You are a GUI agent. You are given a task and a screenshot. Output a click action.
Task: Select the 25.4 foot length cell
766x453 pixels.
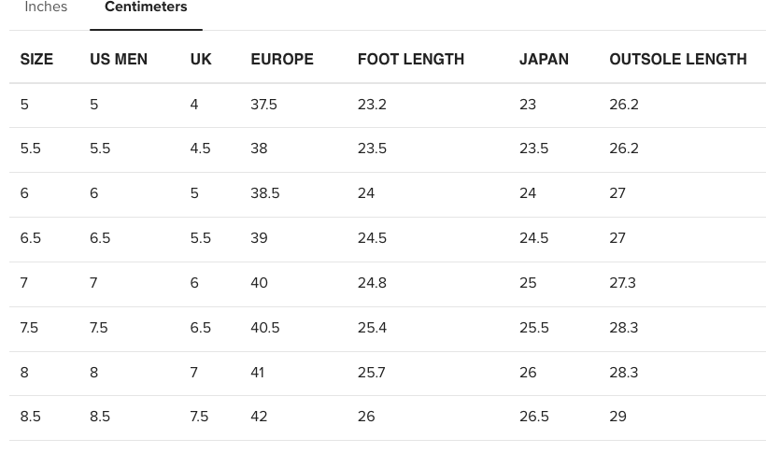tap(372, 328)
